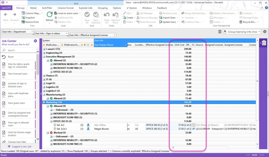269x157 pixels.
Task: Create a Restore Point
Action: pos(30,22)
